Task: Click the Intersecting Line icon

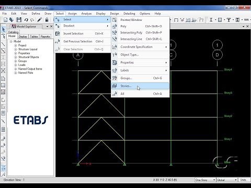Action: point(115,39)
